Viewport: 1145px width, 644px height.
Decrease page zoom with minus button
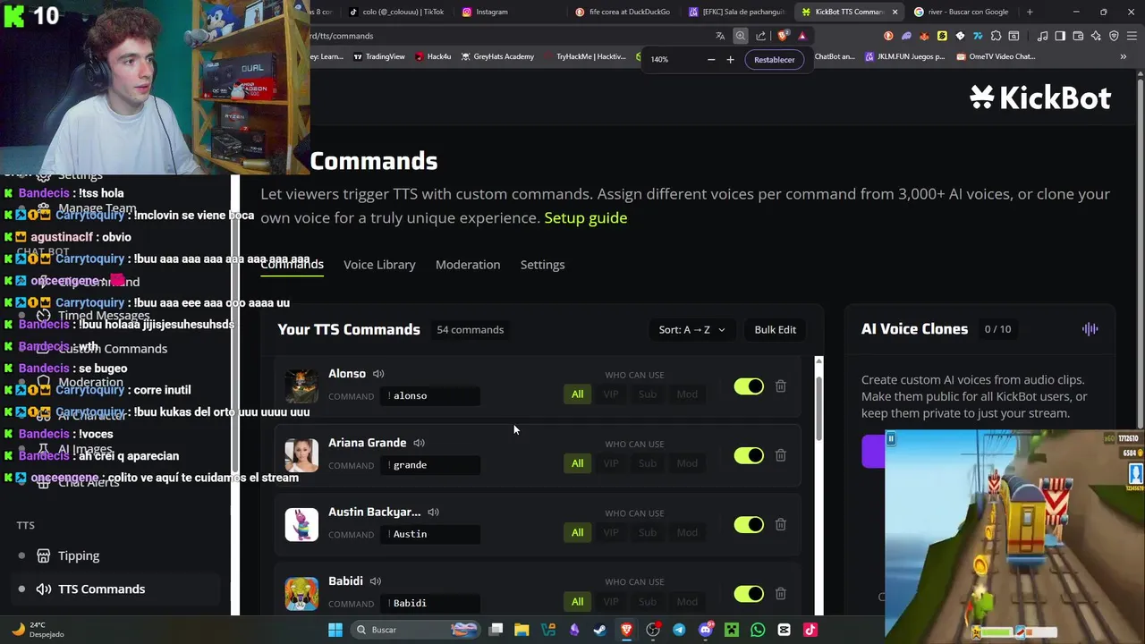click(x=711, y=60)
